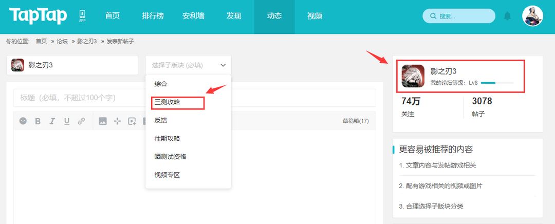Click the 更容易被推荐的内容 heading

tap(436, 150)
